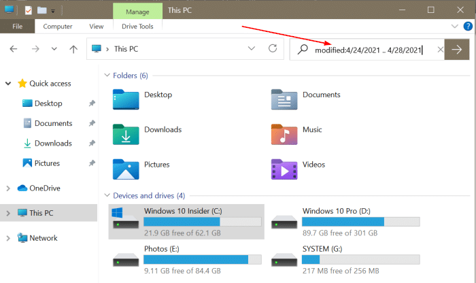Clear the search box with the X

(x=441, y=50)
